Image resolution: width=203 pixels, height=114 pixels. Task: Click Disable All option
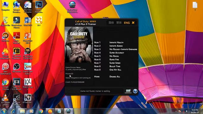click(x=115, y=77)
